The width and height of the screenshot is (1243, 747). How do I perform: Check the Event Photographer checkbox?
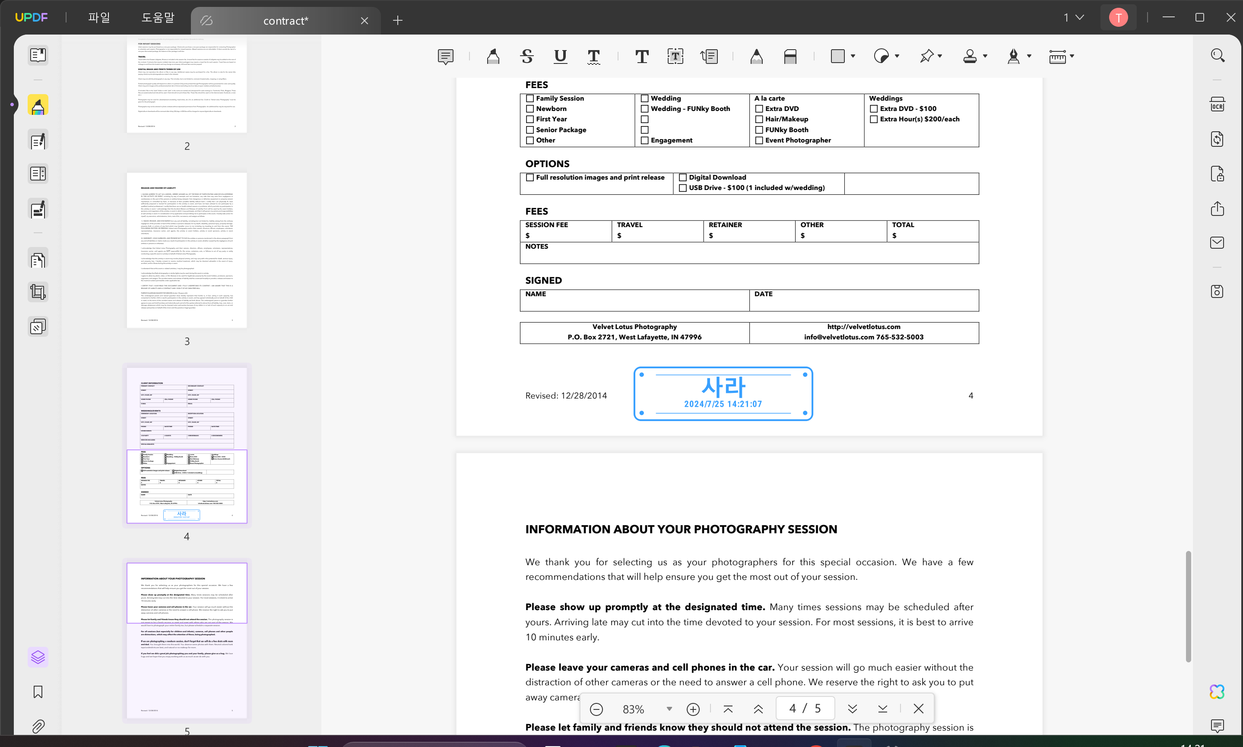click(759, 140)
